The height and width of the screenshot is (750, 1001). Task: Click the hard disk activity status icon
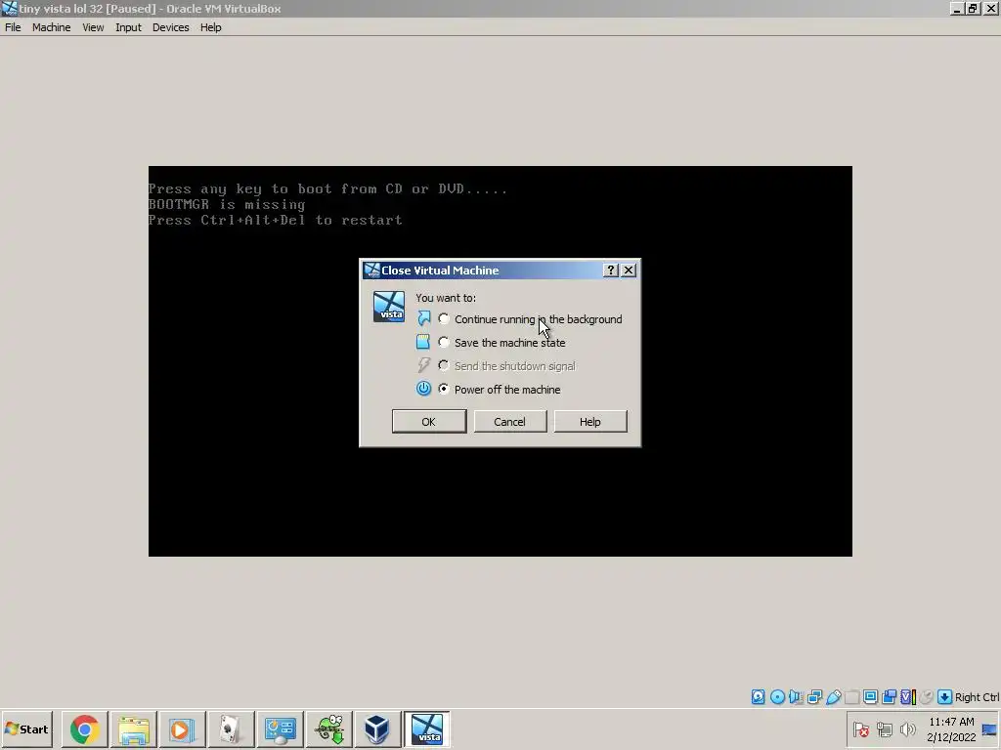(758, 697)
